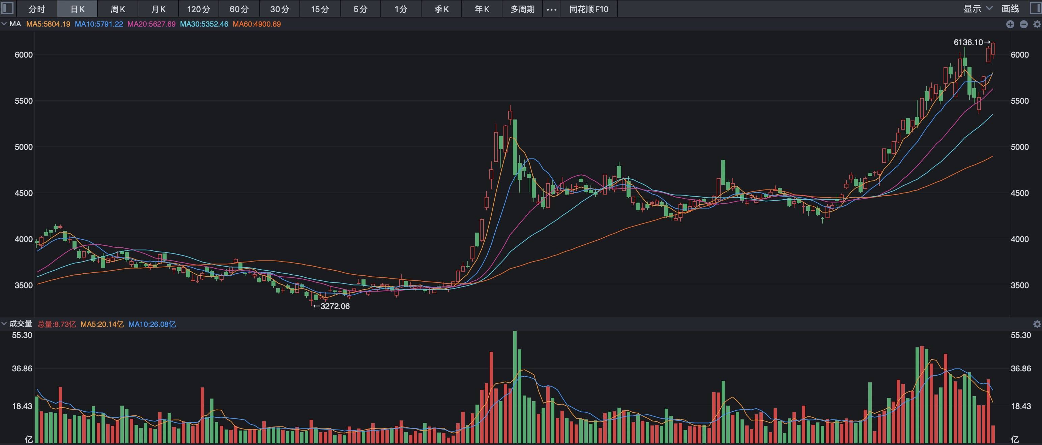Image resolution: width=1042 pixels, height=445 pixels.
Task: Switch to 月K monthly chart
Action: point(158,9)
